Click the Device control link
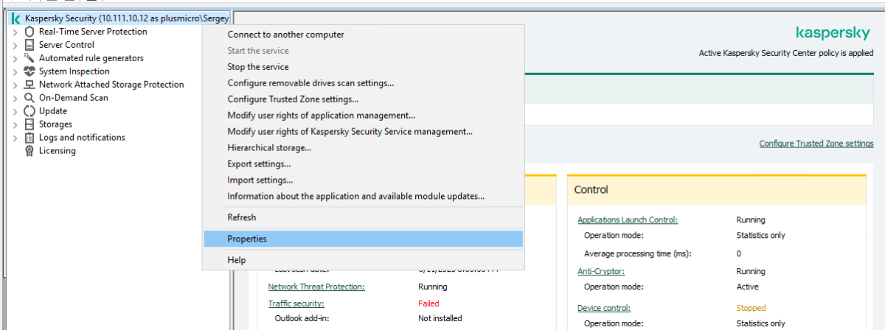The width and height of the screenshot is (885, 330). coord(604,308)
